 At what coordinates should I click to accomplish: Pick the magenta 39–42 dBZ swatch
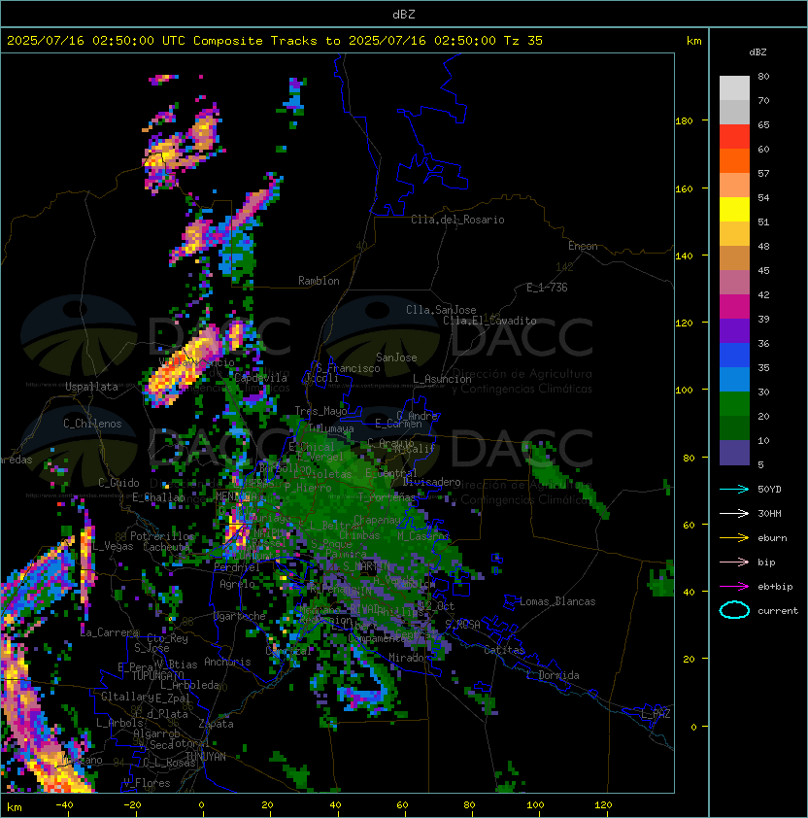point(734,307)
